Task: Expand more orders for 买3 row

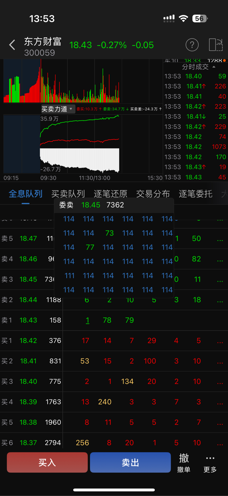Action: (220, 382)
